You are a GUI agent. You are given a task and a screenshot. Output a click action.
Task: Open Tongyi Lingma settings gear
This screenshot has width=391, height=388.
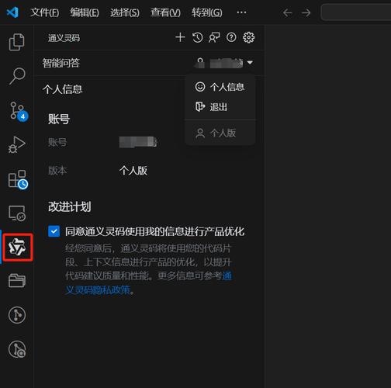click(248, 37)
